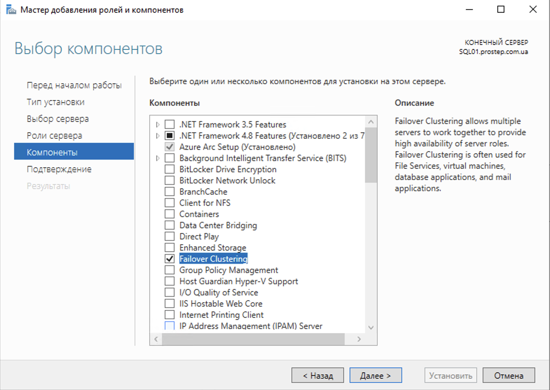Check the .NET Framework 3.5 Features box

coord(170,125)
